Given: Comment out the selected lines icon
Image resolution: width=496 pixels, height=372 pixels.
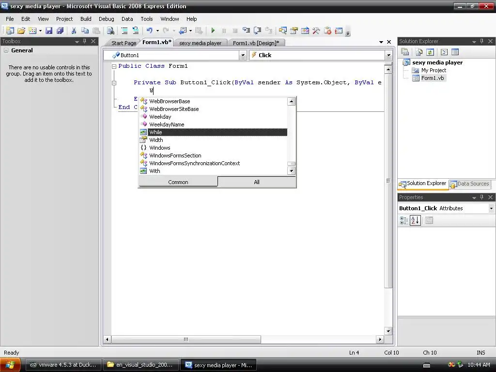Looking at the screenshot, I should 124,31.
